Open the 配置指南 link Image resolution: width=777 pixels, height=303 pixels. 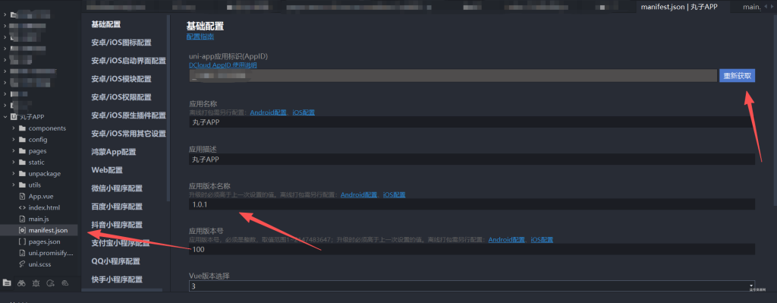[200, 36]
